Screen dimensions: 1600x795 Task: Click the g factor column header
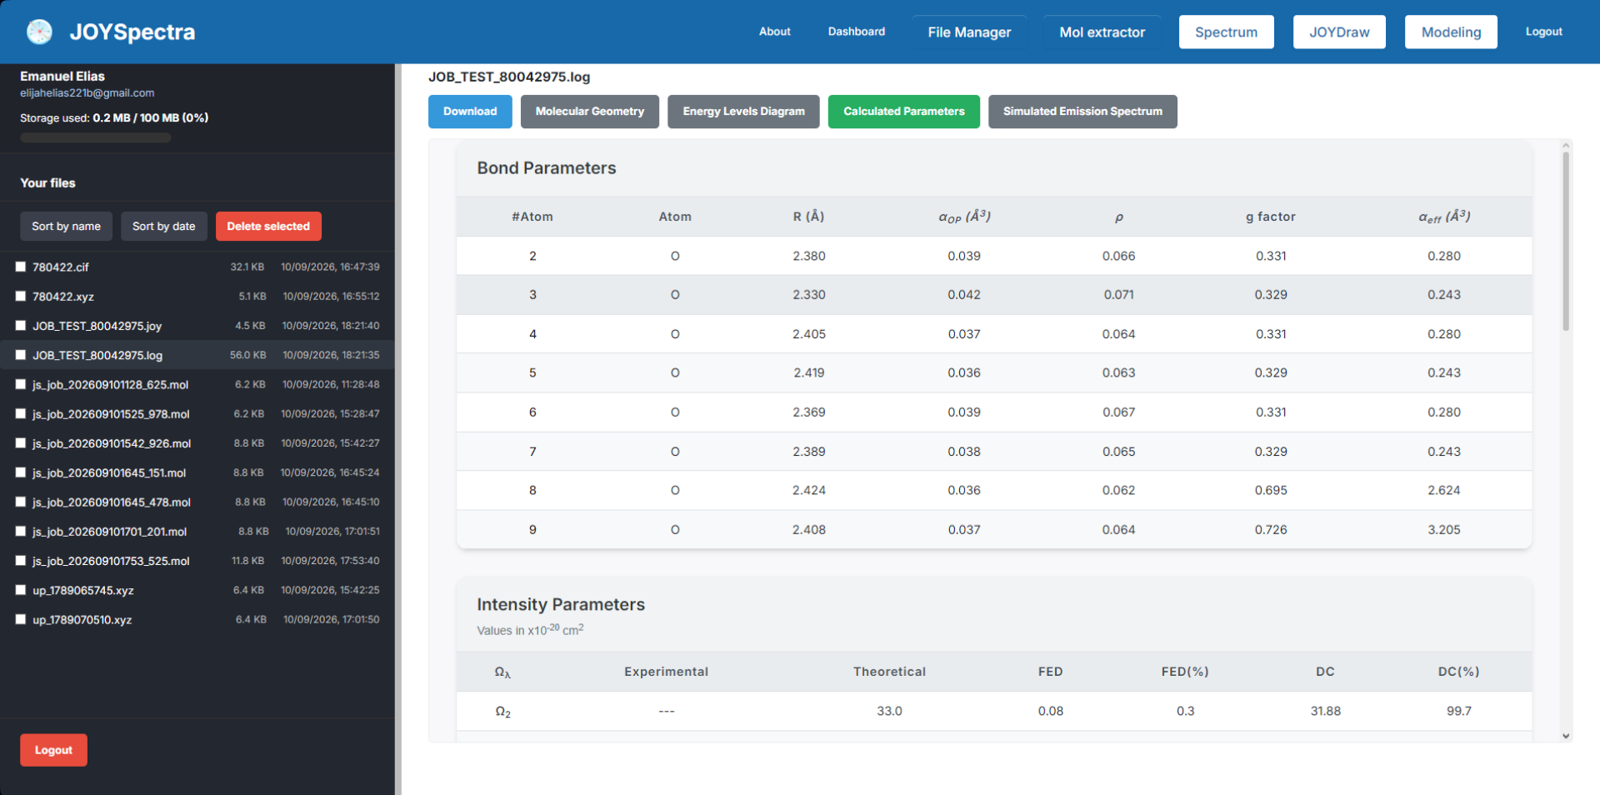tap(1271, 217)
